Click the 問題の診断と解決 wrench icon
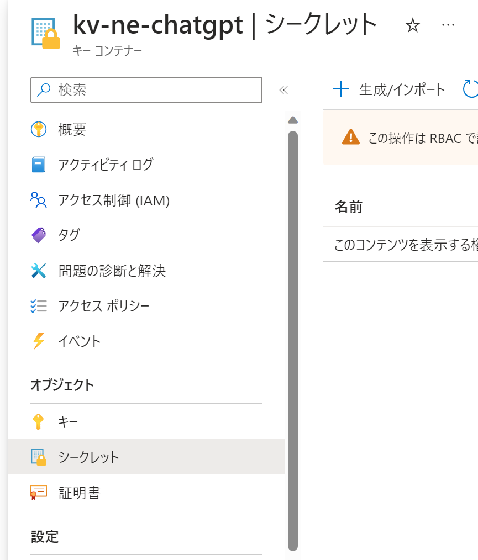 (39, 271)
